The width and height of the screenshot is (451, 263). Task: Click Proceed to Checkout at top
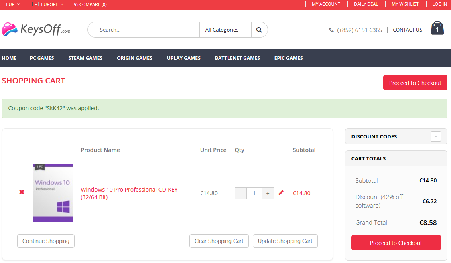click(x=415, y=83)
